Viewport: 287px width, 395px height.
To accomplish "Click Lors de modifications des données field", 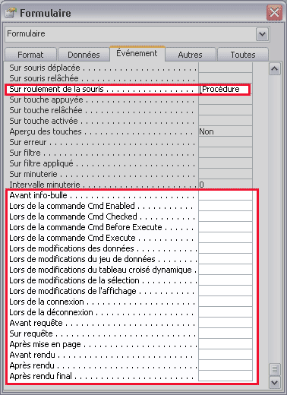I will [x=225, y=248].
